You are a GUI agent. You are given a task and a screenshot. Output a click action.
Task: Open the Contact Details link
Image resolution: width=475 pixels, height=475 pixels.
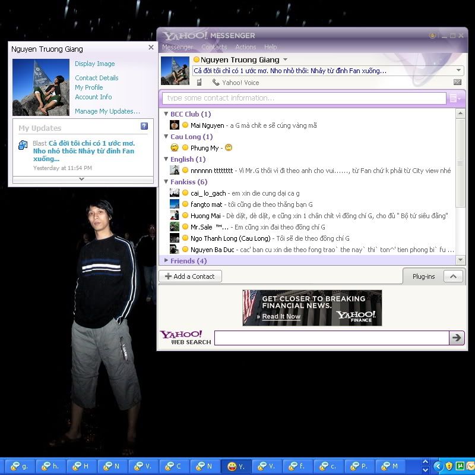pos(97,78)
